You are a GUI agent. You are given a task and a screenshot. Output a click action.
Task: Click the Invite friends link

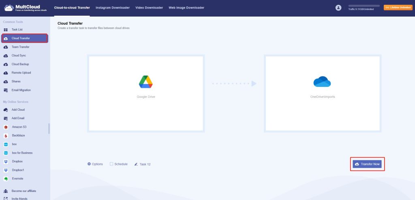[19, 199]
